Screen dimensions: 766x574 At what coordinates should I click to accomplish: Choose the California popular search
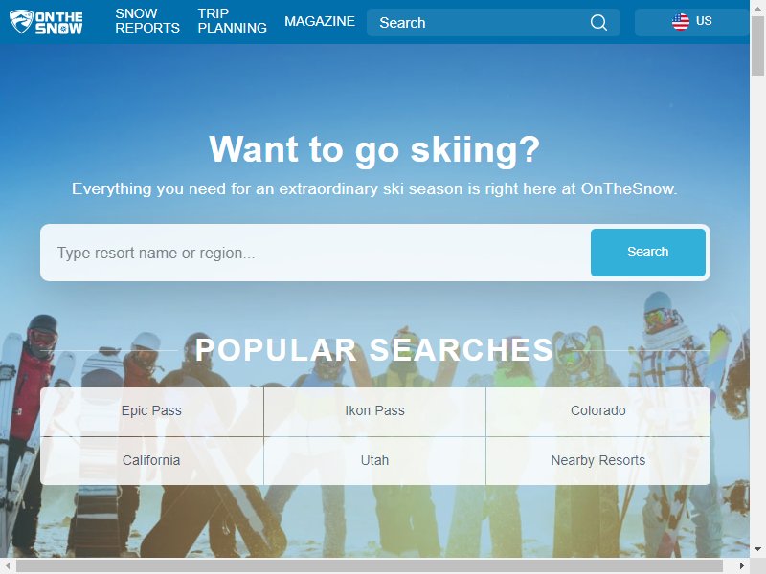(151, 460)
